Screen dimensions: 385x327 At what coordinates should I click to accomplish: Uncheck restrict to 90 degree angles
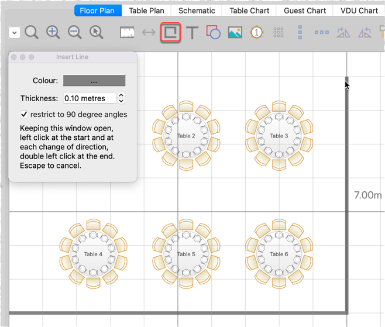click(24, 114)
